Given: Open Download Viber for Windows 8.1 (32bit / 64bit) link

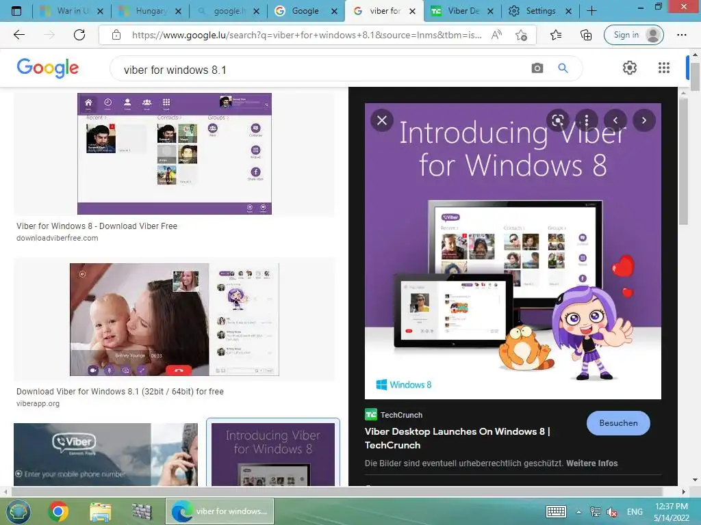Looking at the screenshot, I should 120,391.
